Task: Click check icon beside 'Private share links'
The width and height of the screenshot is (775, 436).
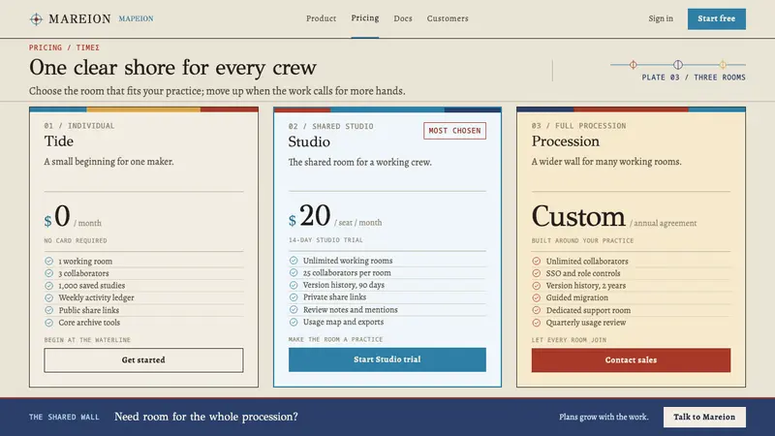Action: point(294,297)
